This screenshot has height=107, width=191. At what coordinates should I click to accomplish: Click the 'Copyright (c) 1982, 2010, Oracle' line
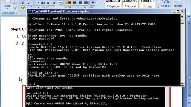(80, 30)
